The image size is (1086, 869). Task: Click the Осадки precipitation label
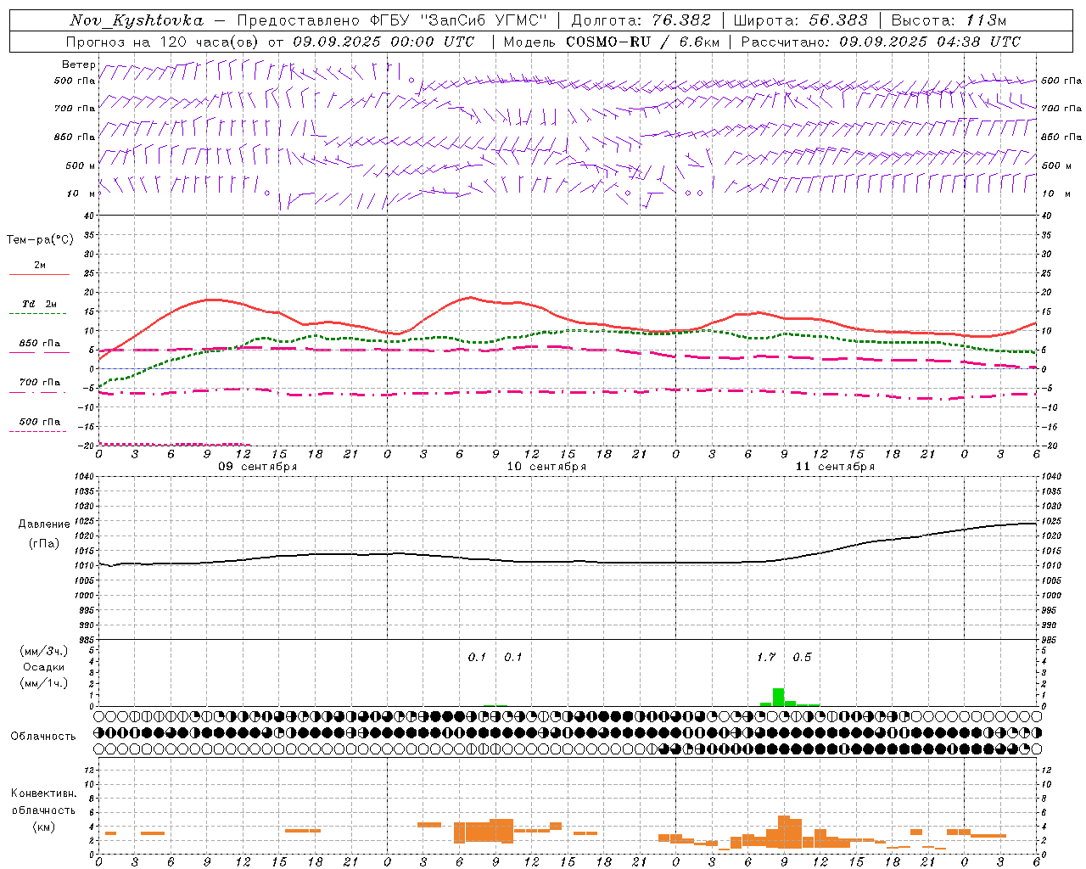(x=43, y=667)
